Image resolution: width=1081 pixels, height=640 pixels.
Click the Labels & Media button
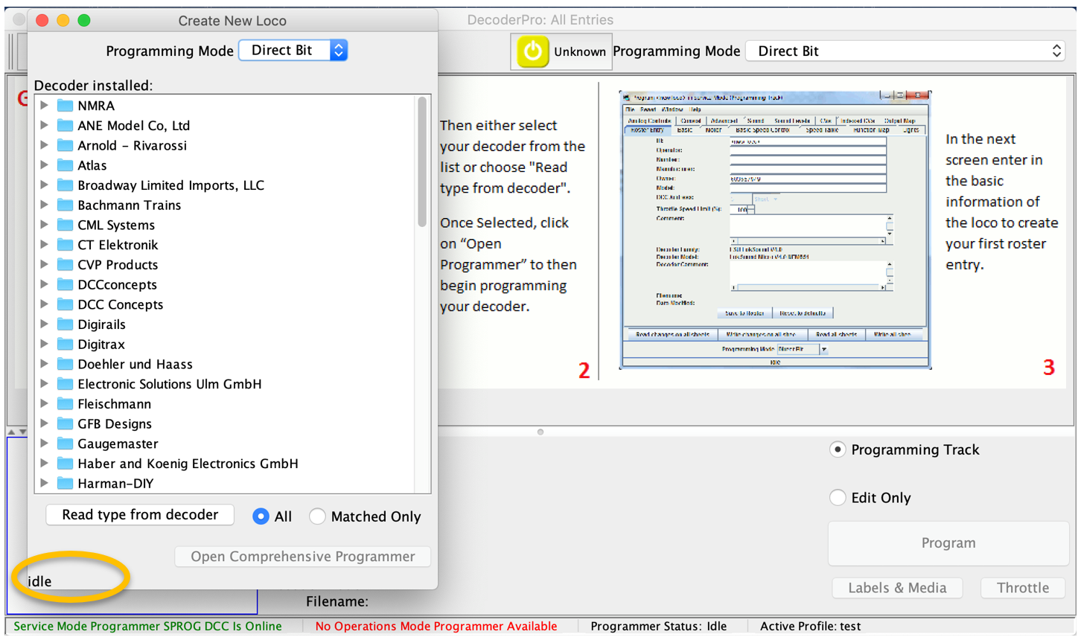(x=897, y=588)
